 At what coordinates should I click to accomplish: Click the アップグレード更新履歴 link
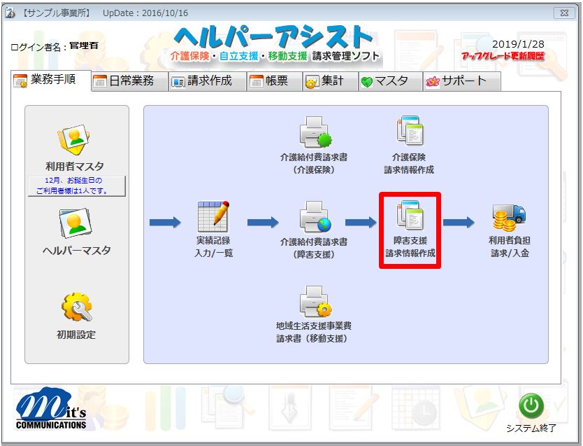[502, 55]
